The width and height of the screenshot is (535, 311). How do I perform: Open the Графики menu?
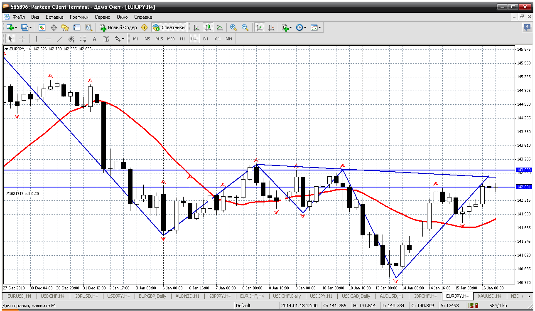coord(79,17)
